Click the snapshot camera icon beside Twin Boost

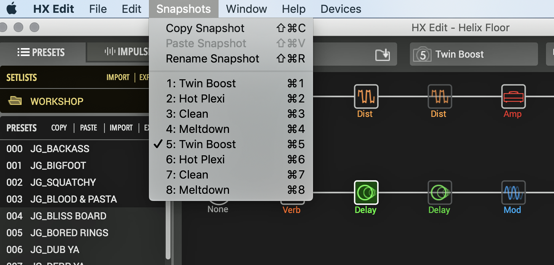[423, 54]
